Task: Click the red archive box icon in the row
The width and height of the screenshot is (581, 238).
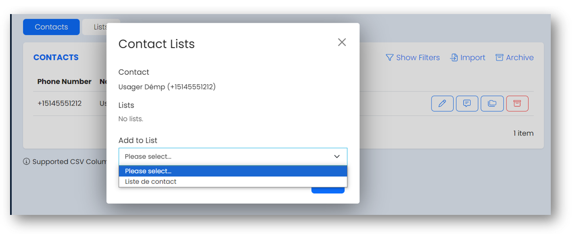Action: coord(517,103)
